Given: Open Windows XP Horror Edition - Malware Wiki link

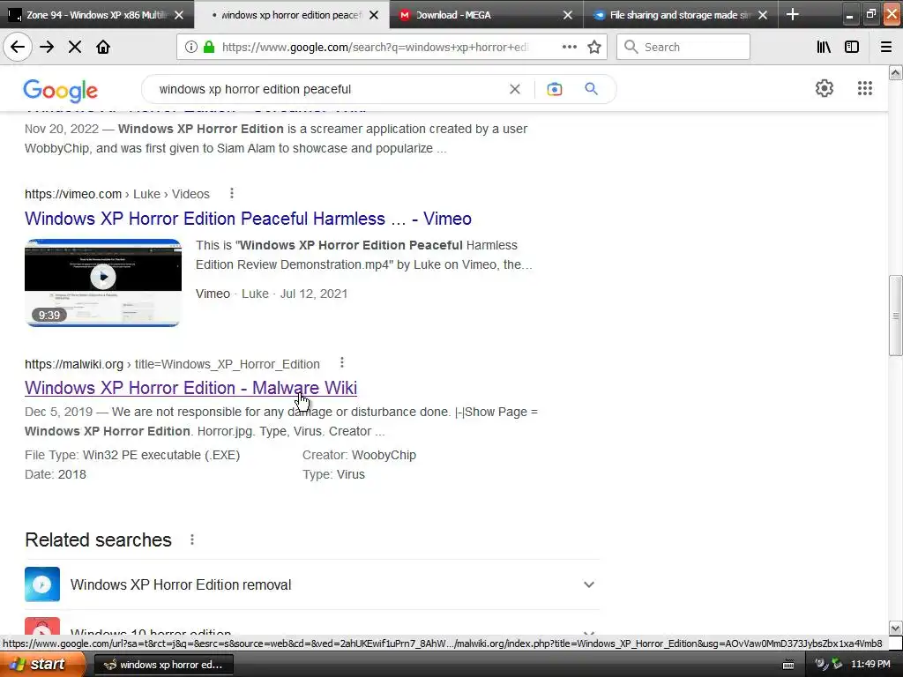Looking at the screenshot, I should coord(190,388).
